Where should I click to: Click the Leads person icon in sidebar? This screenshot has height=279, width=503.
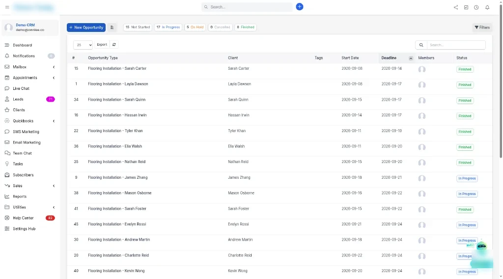point(7,99)
